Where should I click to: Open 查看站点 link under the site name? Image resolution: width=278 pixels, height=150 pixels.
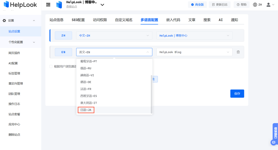[72, 6]
